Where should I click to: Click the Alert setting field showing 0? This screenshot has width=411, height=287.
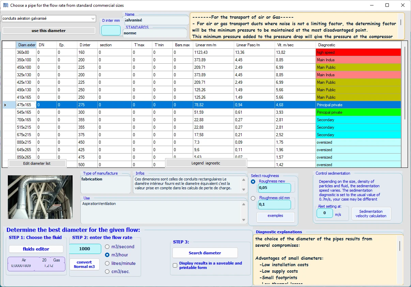[x=325, y=213]
